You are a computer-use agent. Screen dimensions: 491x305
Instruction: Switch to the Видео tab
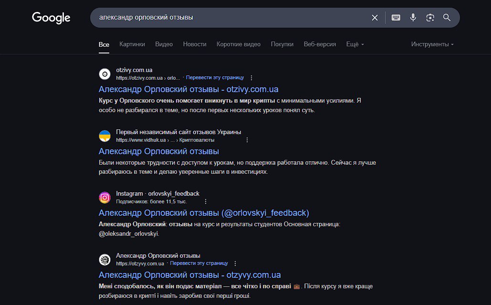pyautogui.click(x=164, y=44)
